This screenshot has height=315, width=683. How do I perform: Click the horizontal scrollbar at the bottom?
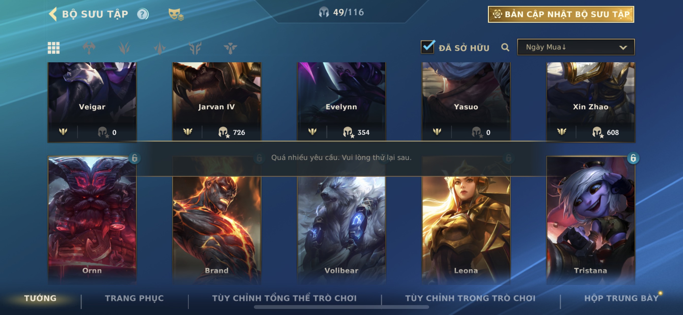coord(341,307)
